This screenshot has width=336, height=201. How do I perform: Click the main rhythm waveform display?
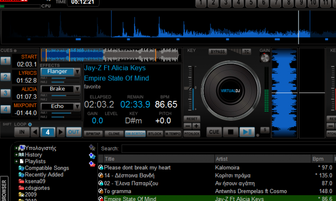[x=169, y=27]
